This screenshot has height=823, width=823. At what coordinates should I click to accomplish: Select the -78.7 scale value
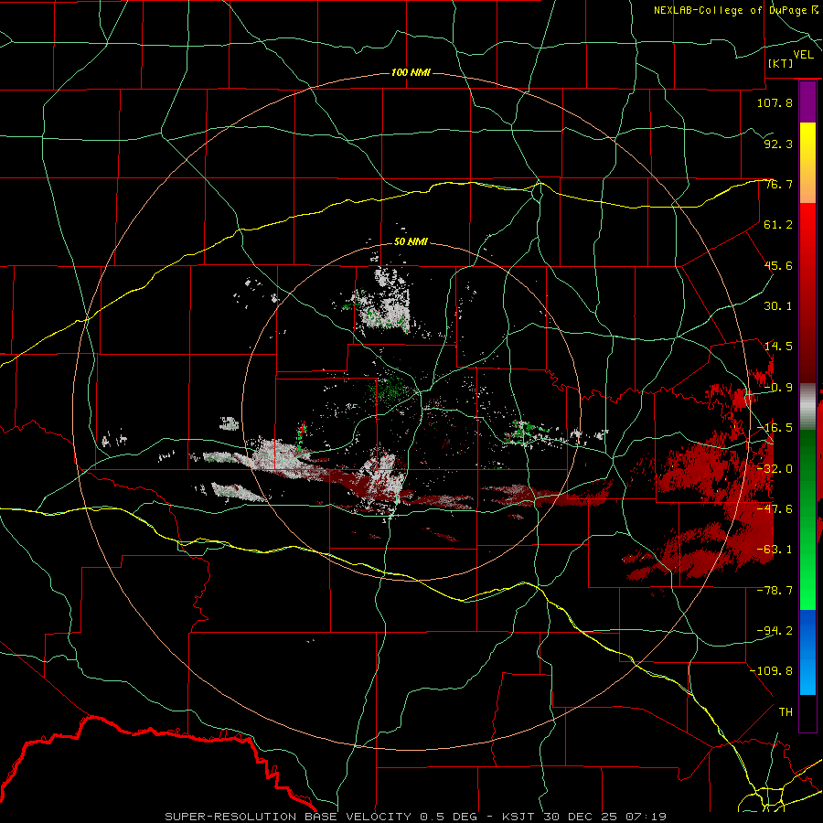coord(775,591)
